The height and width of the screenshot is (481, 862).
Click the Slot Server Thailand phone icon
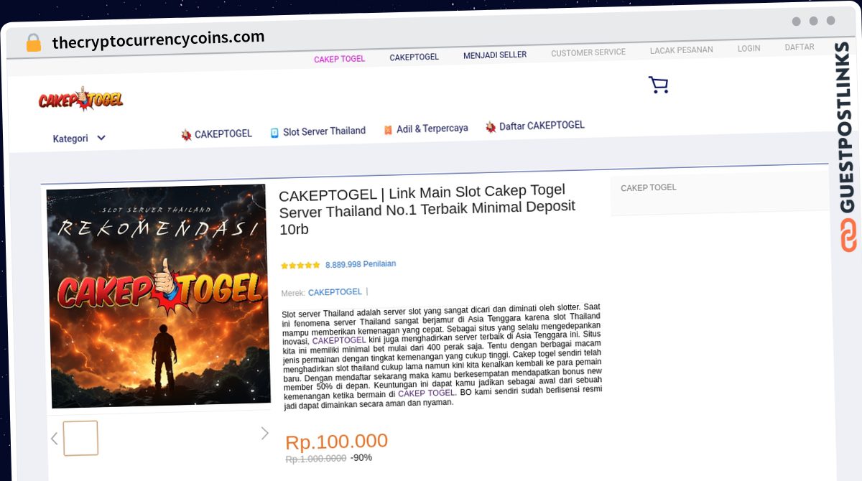[x=274, y=133]
